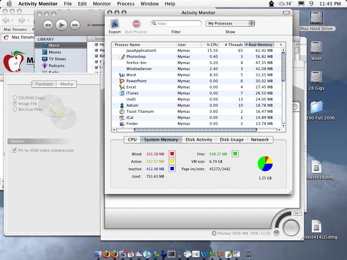Screen dimensions: 347x260
Task: Sort by the Process Name column header
Action: click(x=144, y=45)
